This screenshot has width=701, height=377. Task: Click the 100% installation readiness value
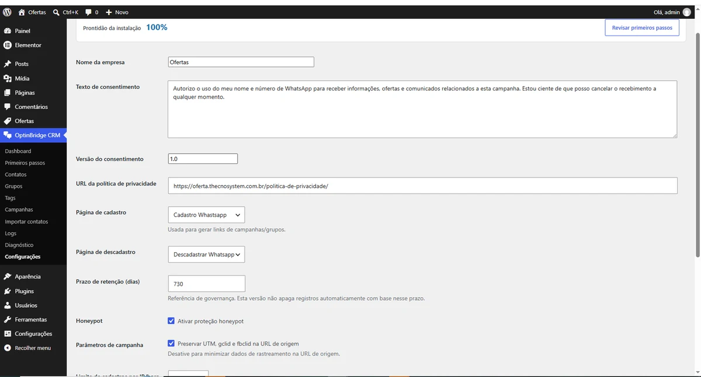(157, 27)
